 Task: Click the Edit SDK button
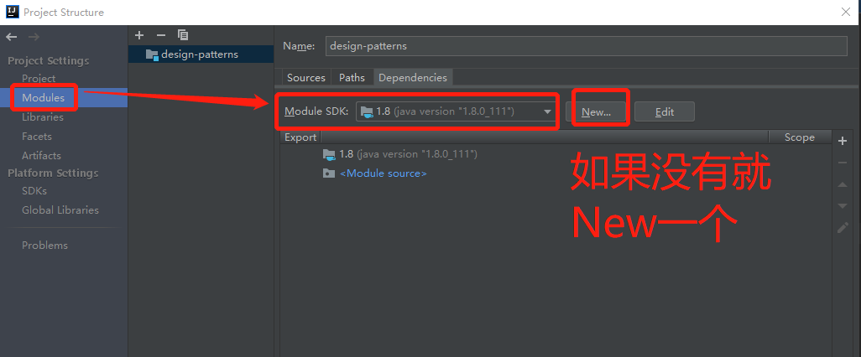(665, 111)
